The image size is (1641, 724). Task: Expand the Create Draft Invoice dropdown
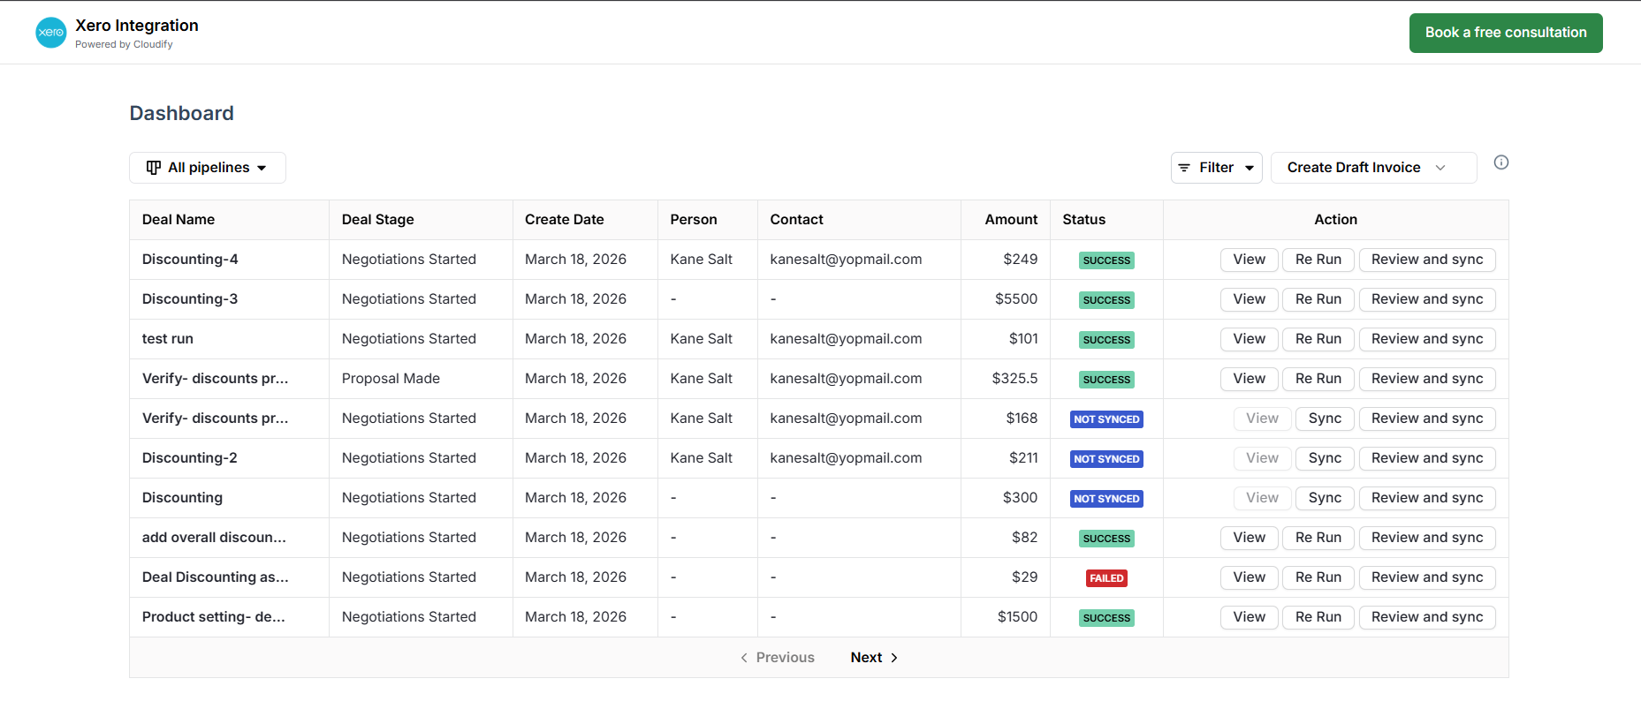coord(1374,168)
